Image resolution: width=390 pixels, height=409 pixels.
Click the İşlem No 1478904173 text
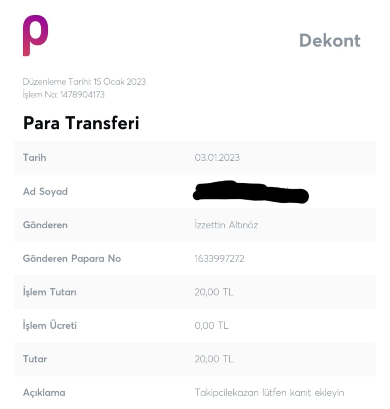[x=64, y=95]
